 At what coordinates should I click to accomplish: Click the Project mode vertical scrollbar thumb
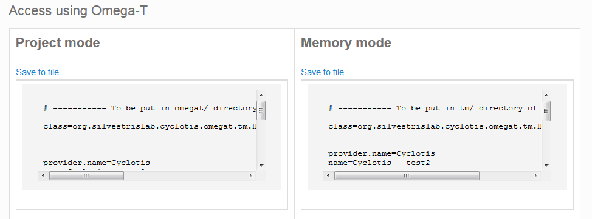click(x=261, y=110)
